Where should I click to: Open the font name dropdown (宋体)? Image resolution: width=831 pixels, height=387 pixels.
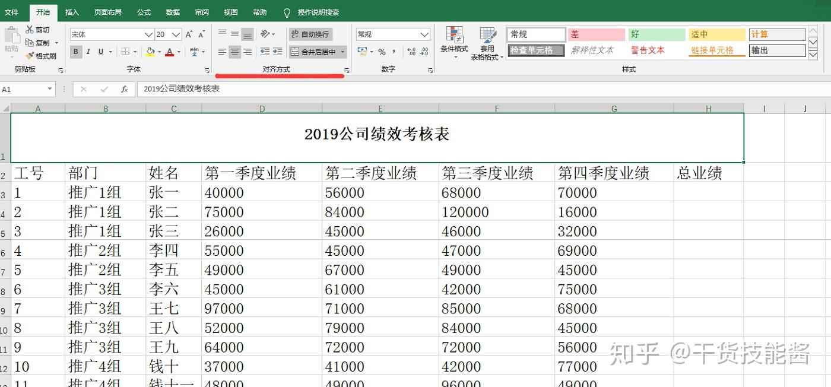coord(148,34)
